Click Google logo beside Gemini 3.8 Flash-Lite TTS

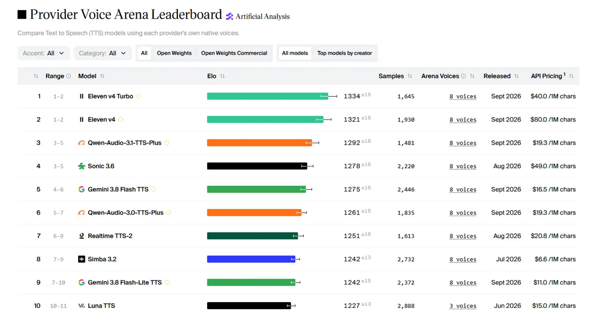pyautogui.click(x=81, y=282)
